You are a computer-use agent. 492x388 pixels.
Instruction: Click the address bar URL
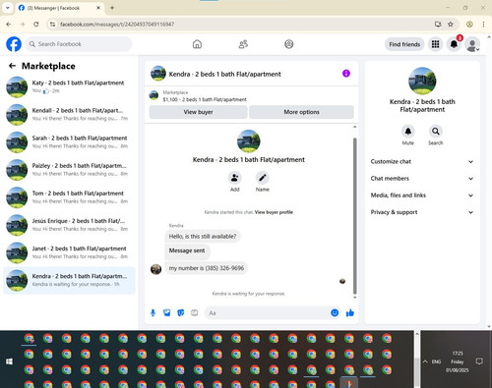(x=117, y=25)
